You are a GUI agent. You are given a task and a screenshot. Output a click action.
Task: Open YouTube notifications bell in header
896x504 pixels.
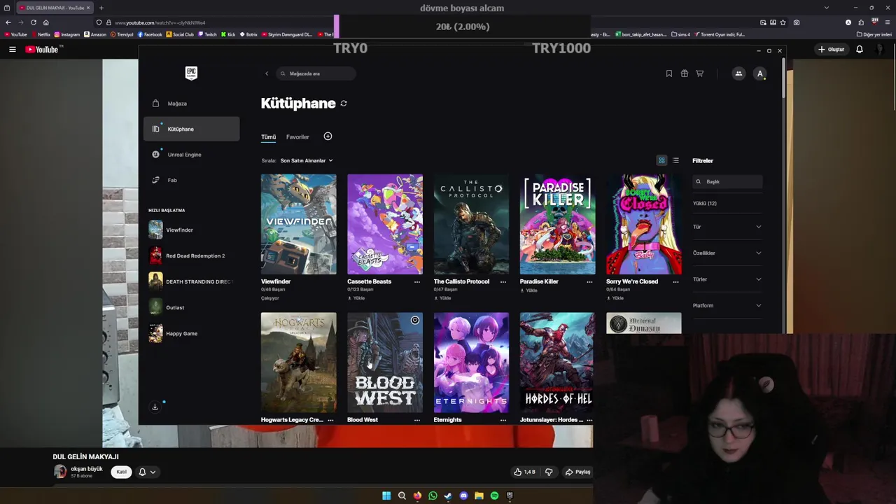click(x=860, y=49)
